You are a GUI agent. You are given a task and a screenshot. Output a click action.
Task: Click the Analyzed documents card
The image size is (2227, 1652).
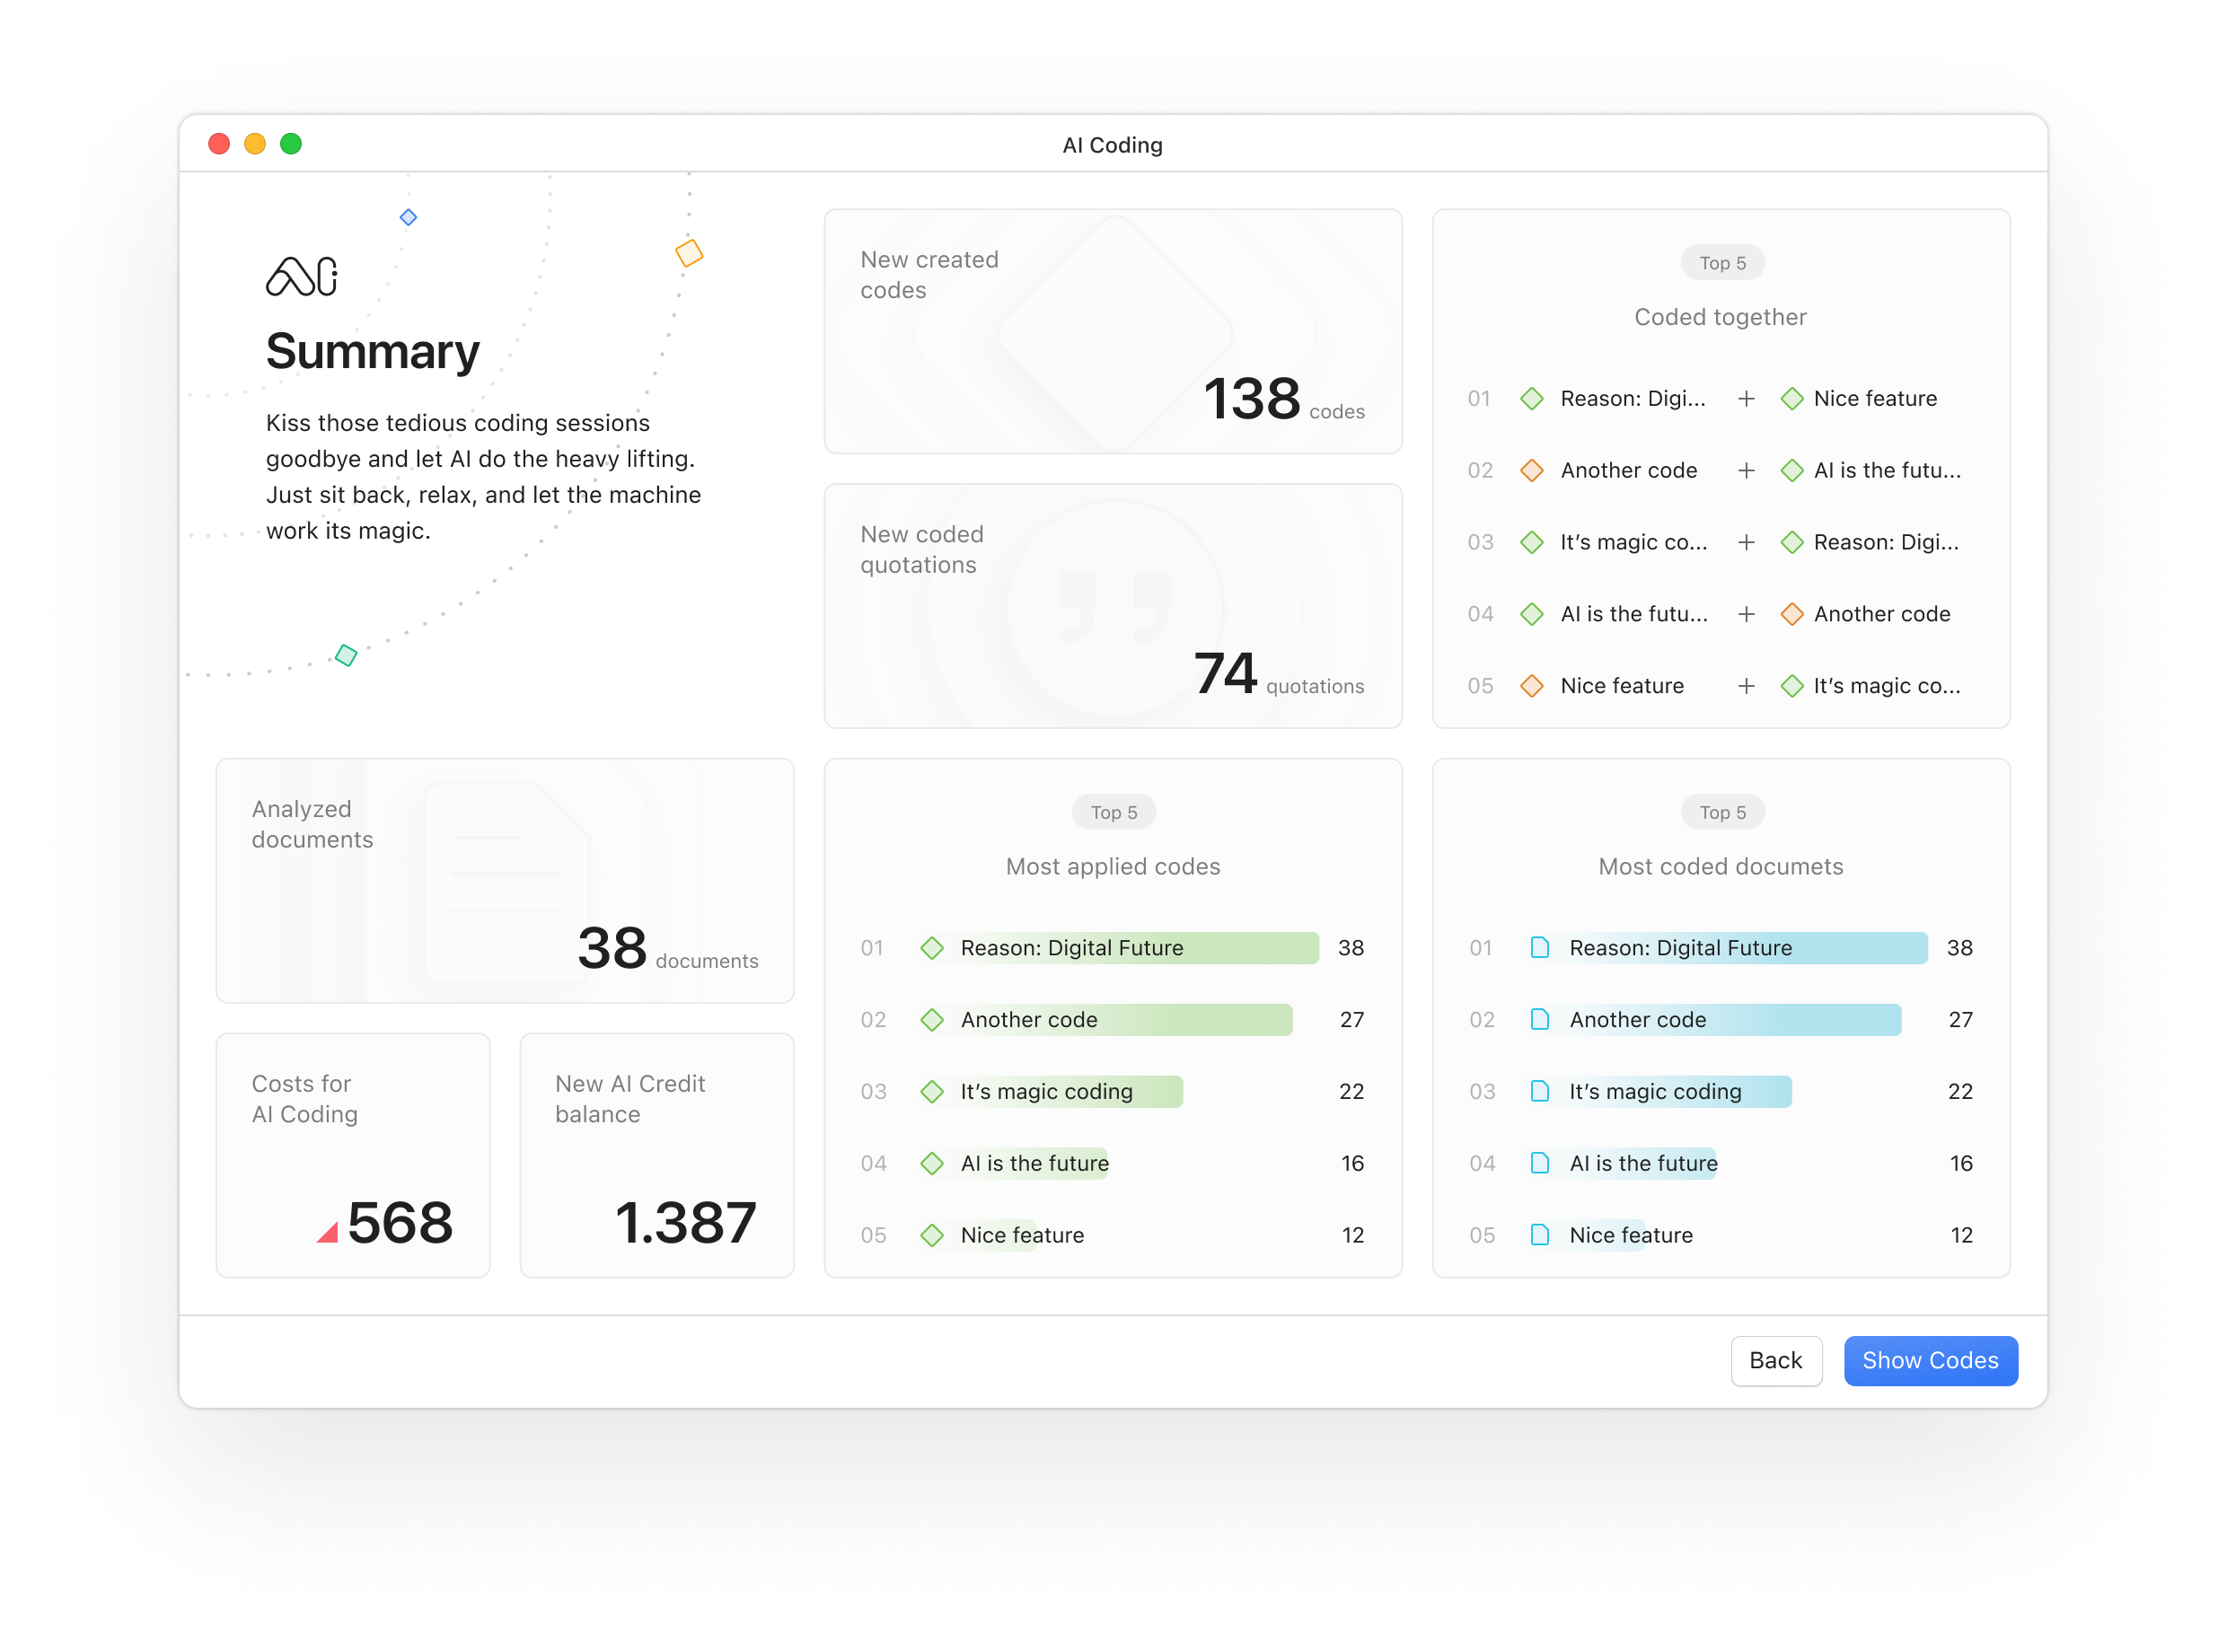(504, 880)
